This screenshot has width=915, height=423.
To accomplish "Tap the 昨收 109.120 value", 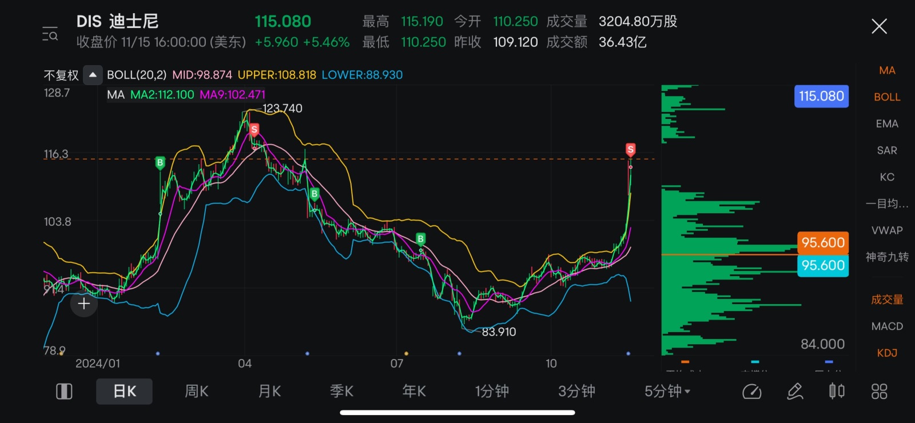I will pyautogui.click(x=515, y=42).
